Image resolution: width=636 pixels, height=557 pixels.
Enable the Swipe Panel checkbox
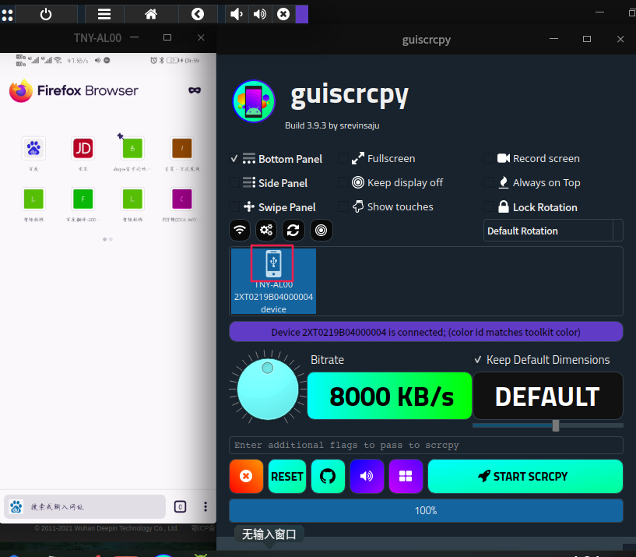click(234, 207)
